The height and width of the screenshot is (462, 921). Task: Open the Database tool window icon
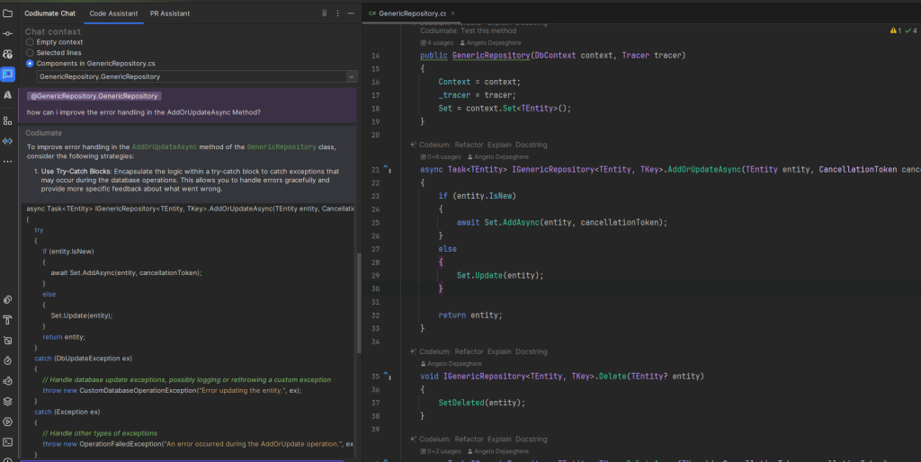click(x=7, y=341)
